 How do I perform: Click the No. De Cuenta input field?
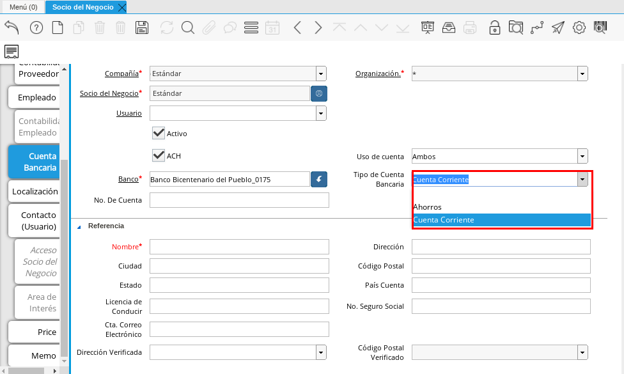[x=239, y=200]
